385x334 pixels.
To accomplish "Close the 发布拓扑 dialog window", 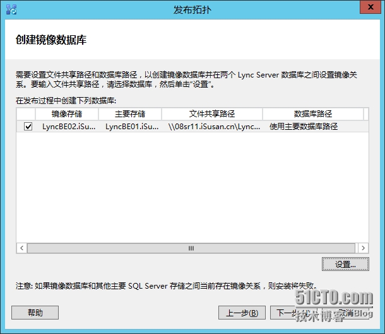I will 370,7.
